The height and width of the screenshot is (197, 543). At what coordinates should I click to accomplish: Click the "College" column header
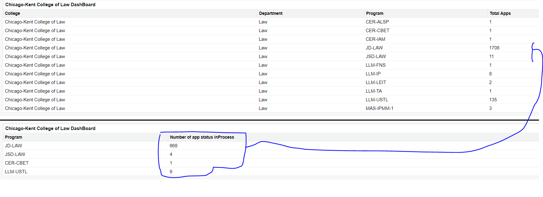tap(12, 13)
